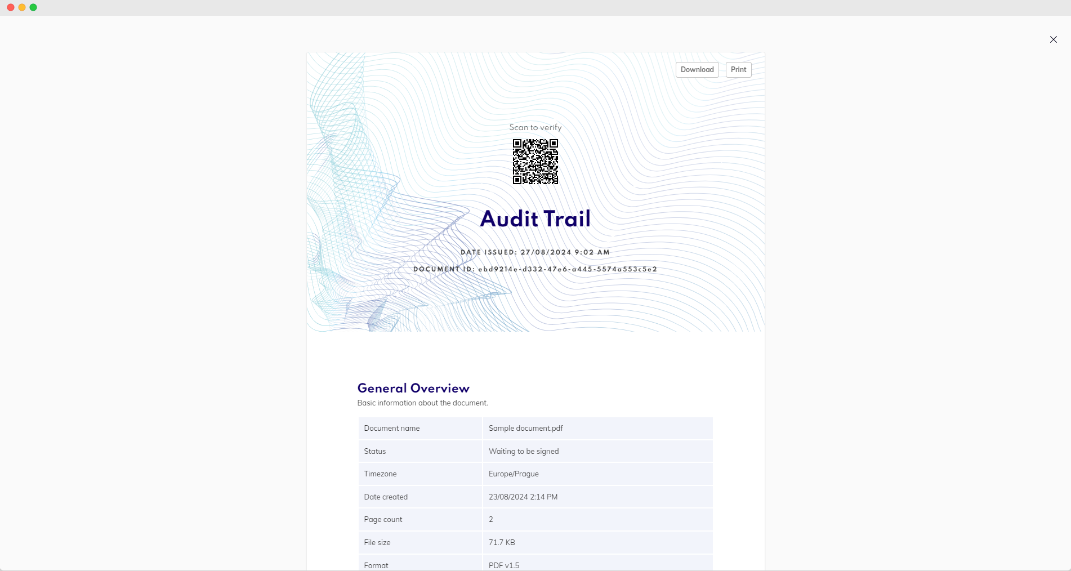Click the Print button
This screenshot has width=1071, height=571.
[x=738, y=69]
